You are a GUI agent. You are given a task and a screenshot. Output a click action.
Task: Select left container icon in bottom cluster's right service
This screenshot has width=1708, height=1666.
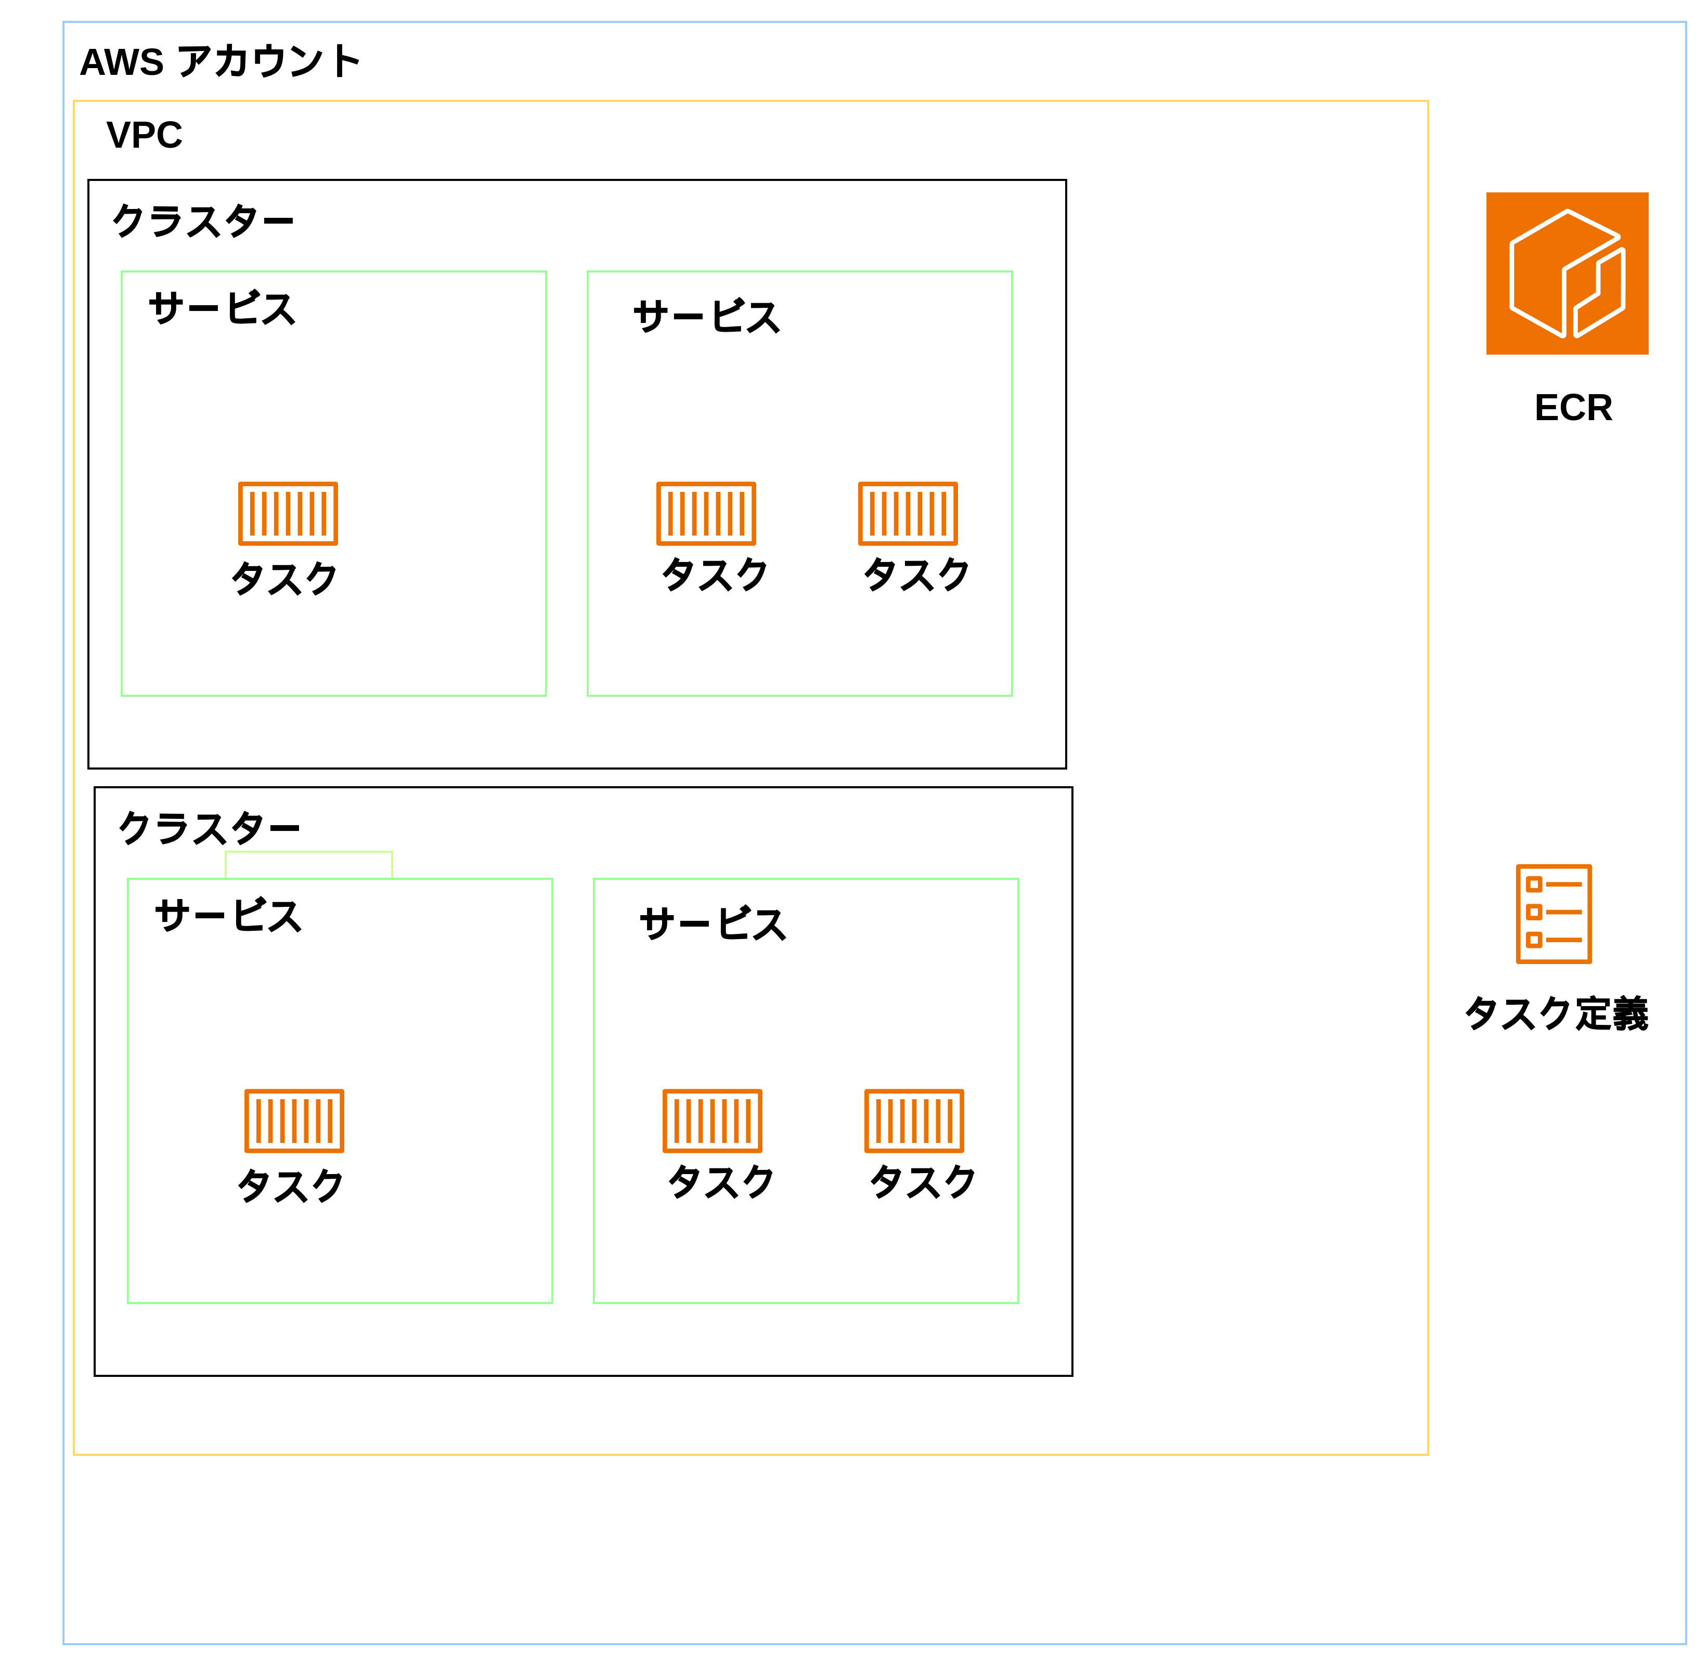click(x=712, y=1121)
